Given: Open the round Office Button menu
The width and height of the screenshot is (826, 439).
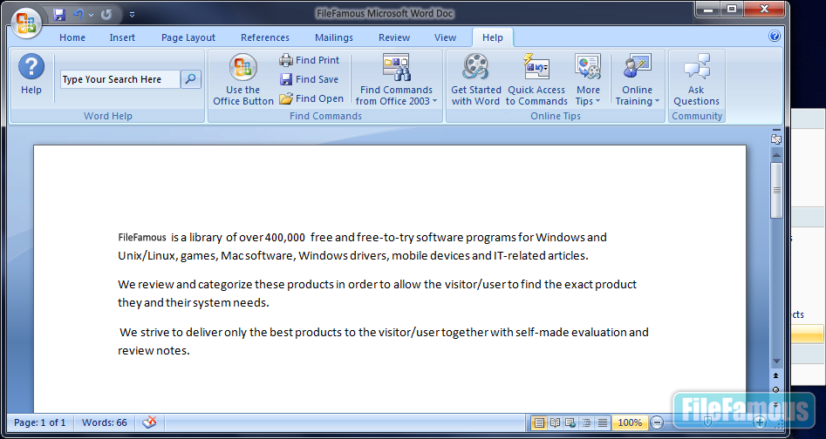Looking at the screenshot, I should (x=26, y=23).
